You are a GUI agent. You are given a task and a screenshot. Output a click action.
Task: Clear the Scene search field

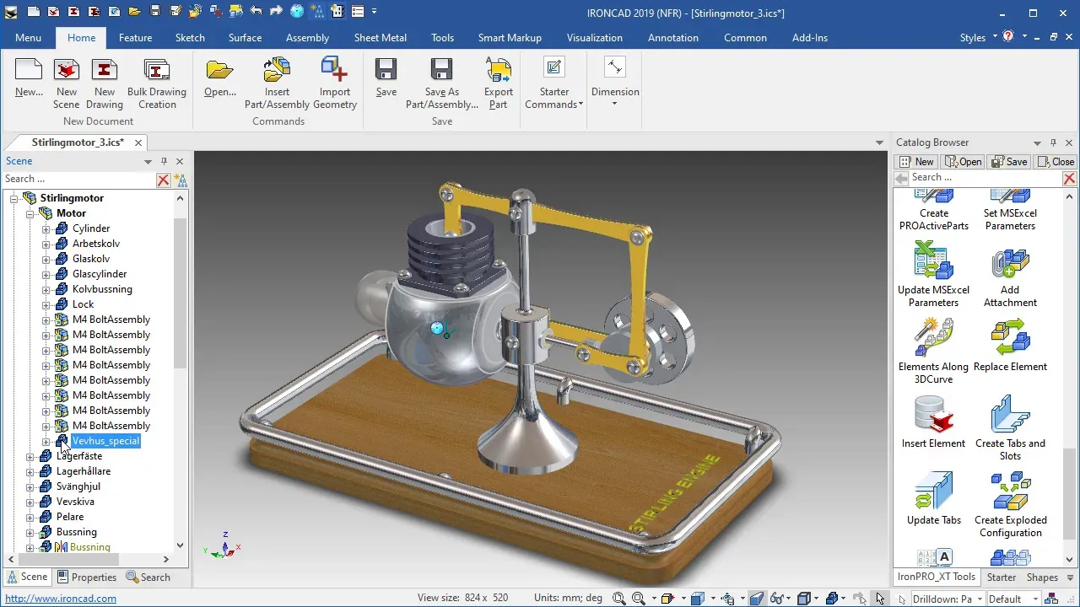click(164, 180)
